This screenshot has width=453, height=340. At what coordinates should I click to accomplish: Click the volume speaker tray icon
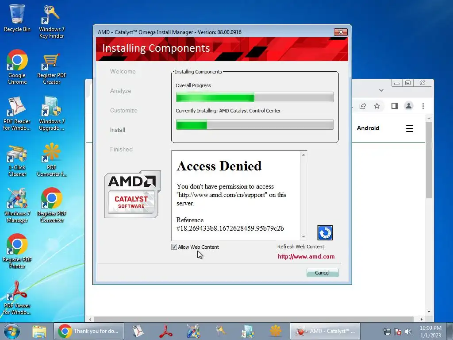(x=408, y=332)
